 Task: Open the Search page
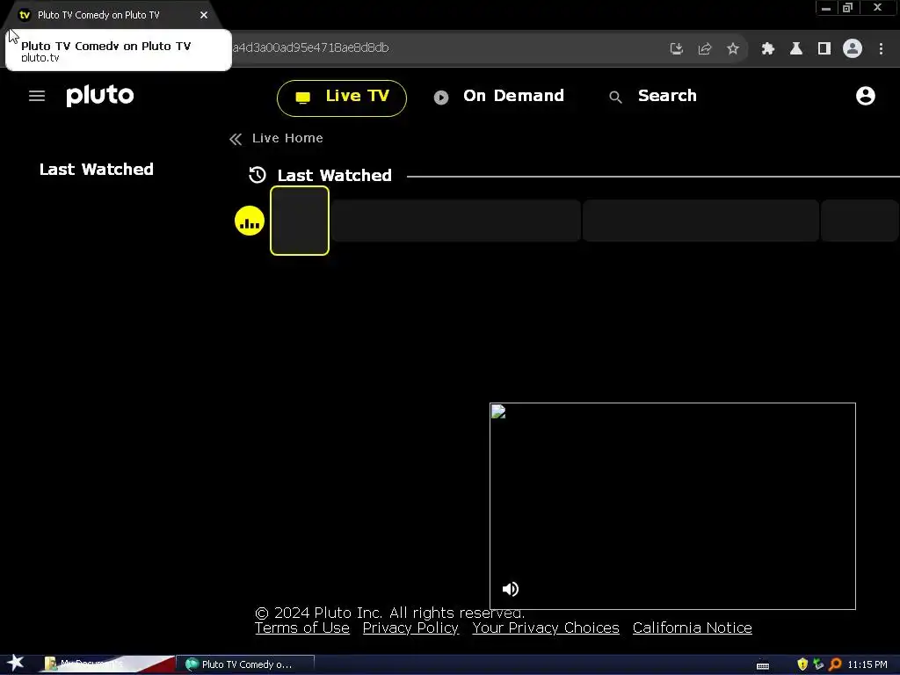[x=653, y=96]
